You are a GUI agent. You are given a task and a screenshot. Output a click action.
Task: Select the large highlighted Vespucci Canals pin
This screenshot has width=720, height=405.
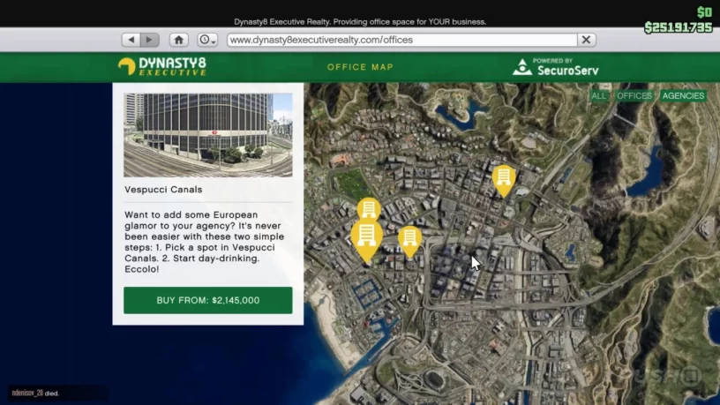[x=367, y=238]
